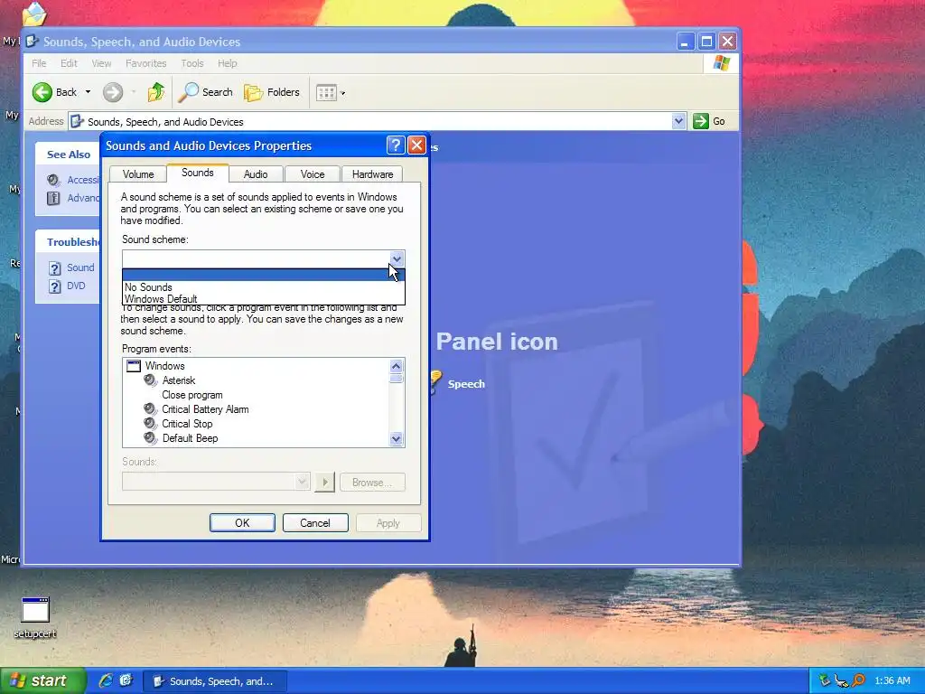The width and height of the screenshot is (925, 694).
Task: Open the Sound troubleshooter link
Action: (x=80, y=267)
